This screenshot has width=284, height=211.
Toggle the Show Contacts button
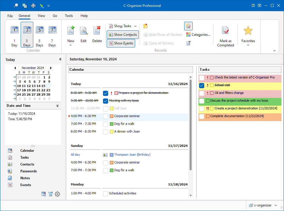pos(123,35)
